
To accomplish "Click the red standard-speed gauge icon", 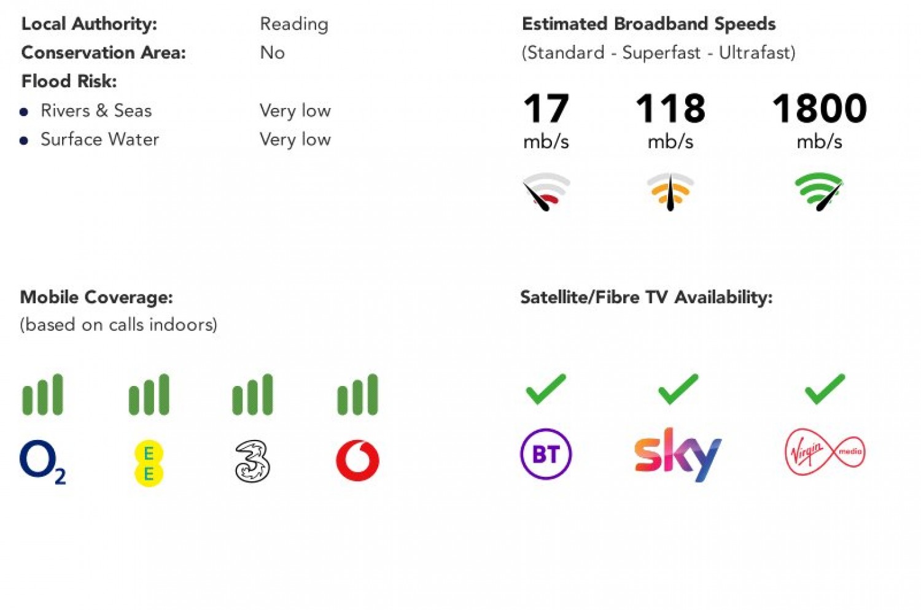I will pyautogui.click(x=546, y=191).
